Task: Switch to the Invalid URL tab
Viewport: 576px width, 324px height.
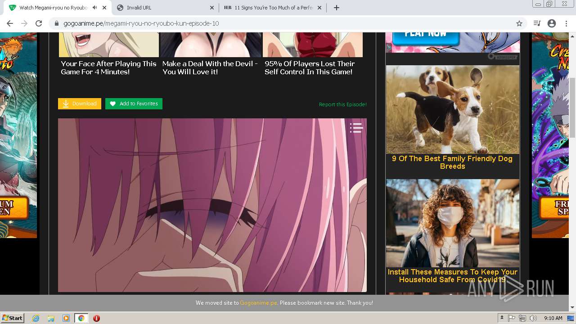Action: click(x=164, y=8)
